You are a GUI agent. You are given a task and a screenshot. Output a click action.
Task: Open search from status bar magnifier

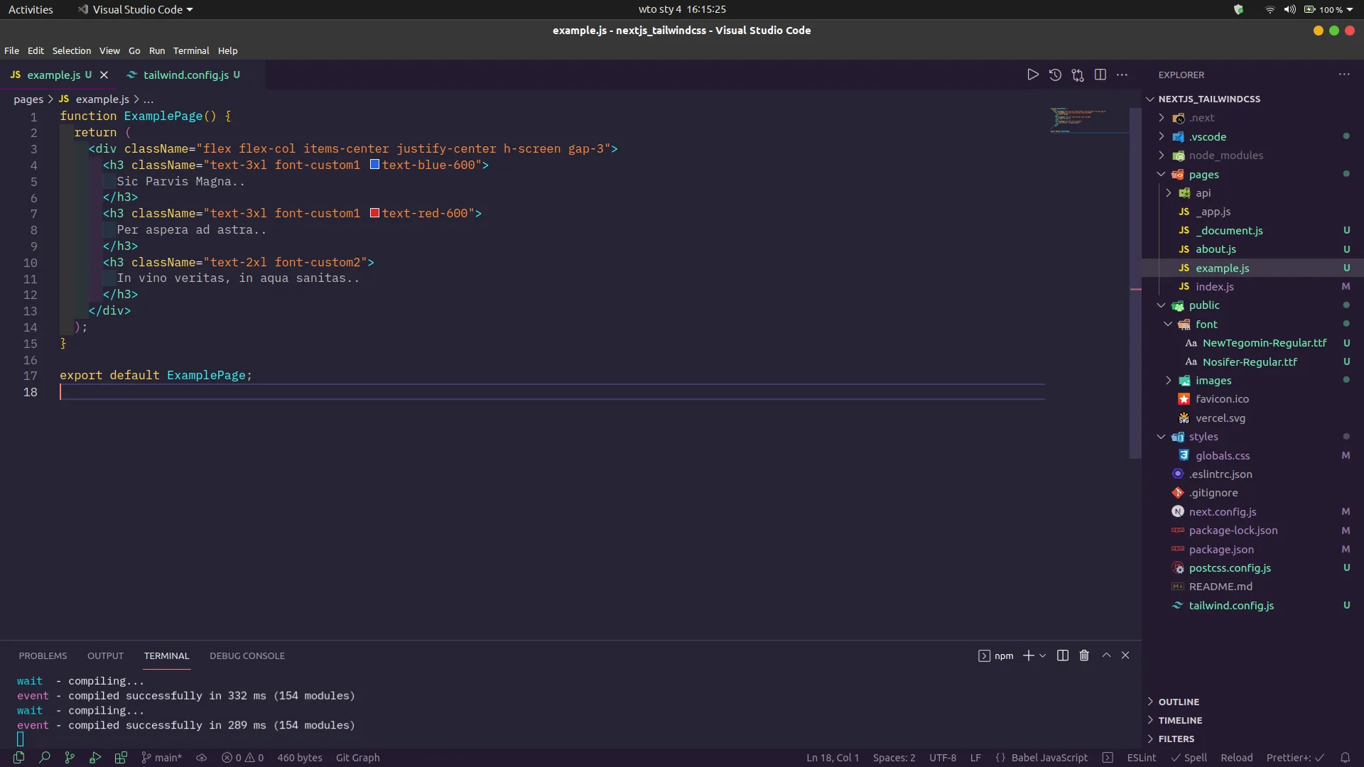coord(44,758)
